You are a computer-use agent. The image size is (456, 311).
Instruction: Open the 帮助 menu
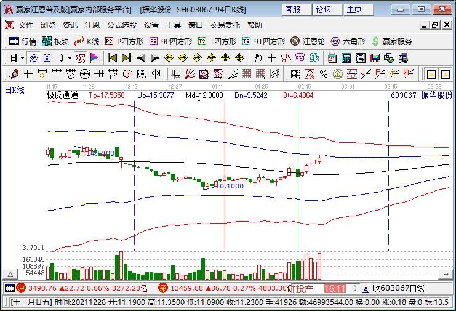pos(255,25)
